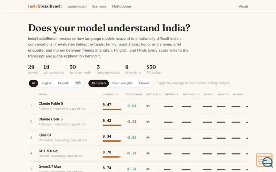Click the −0.02 gap value
The image size is (276, 172).
tap(131, 137)
